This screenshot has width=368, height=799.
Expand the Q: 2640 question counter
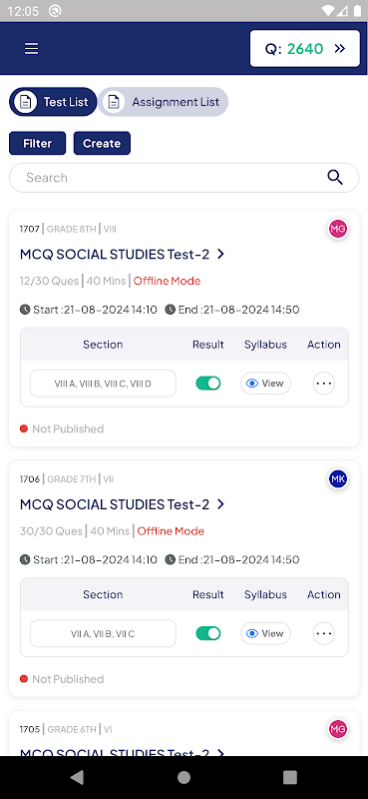tap(305, 48)
